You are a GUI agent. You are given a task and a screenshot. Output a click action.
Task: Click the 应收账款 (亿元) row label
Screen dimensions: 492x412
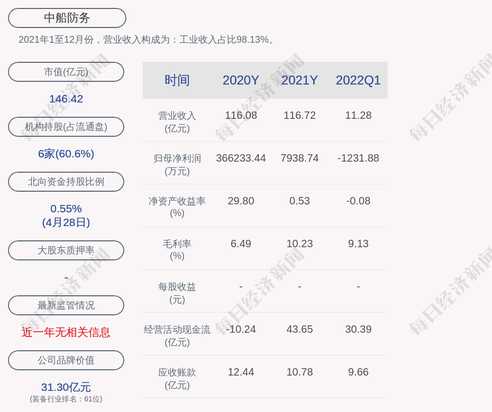point(177,379)
